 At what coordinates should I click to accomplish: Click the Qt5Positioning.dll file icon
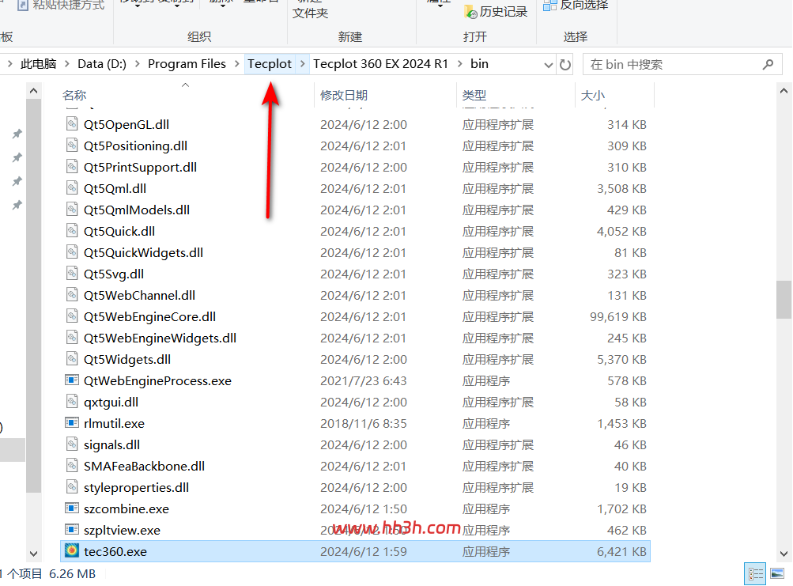point(72,146)
